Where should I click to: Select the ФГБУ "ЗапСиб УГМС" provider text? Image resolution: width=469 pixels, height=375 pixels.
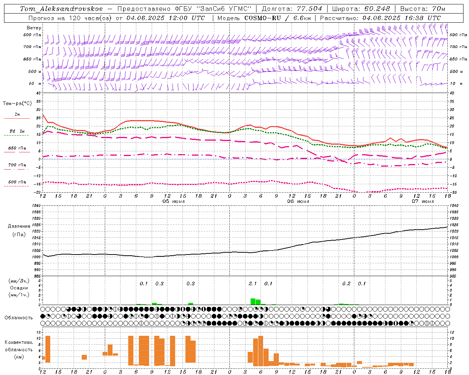click(x=213, y=9)
